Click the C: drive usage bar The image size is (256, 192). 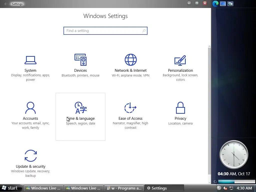pos(236,181)
